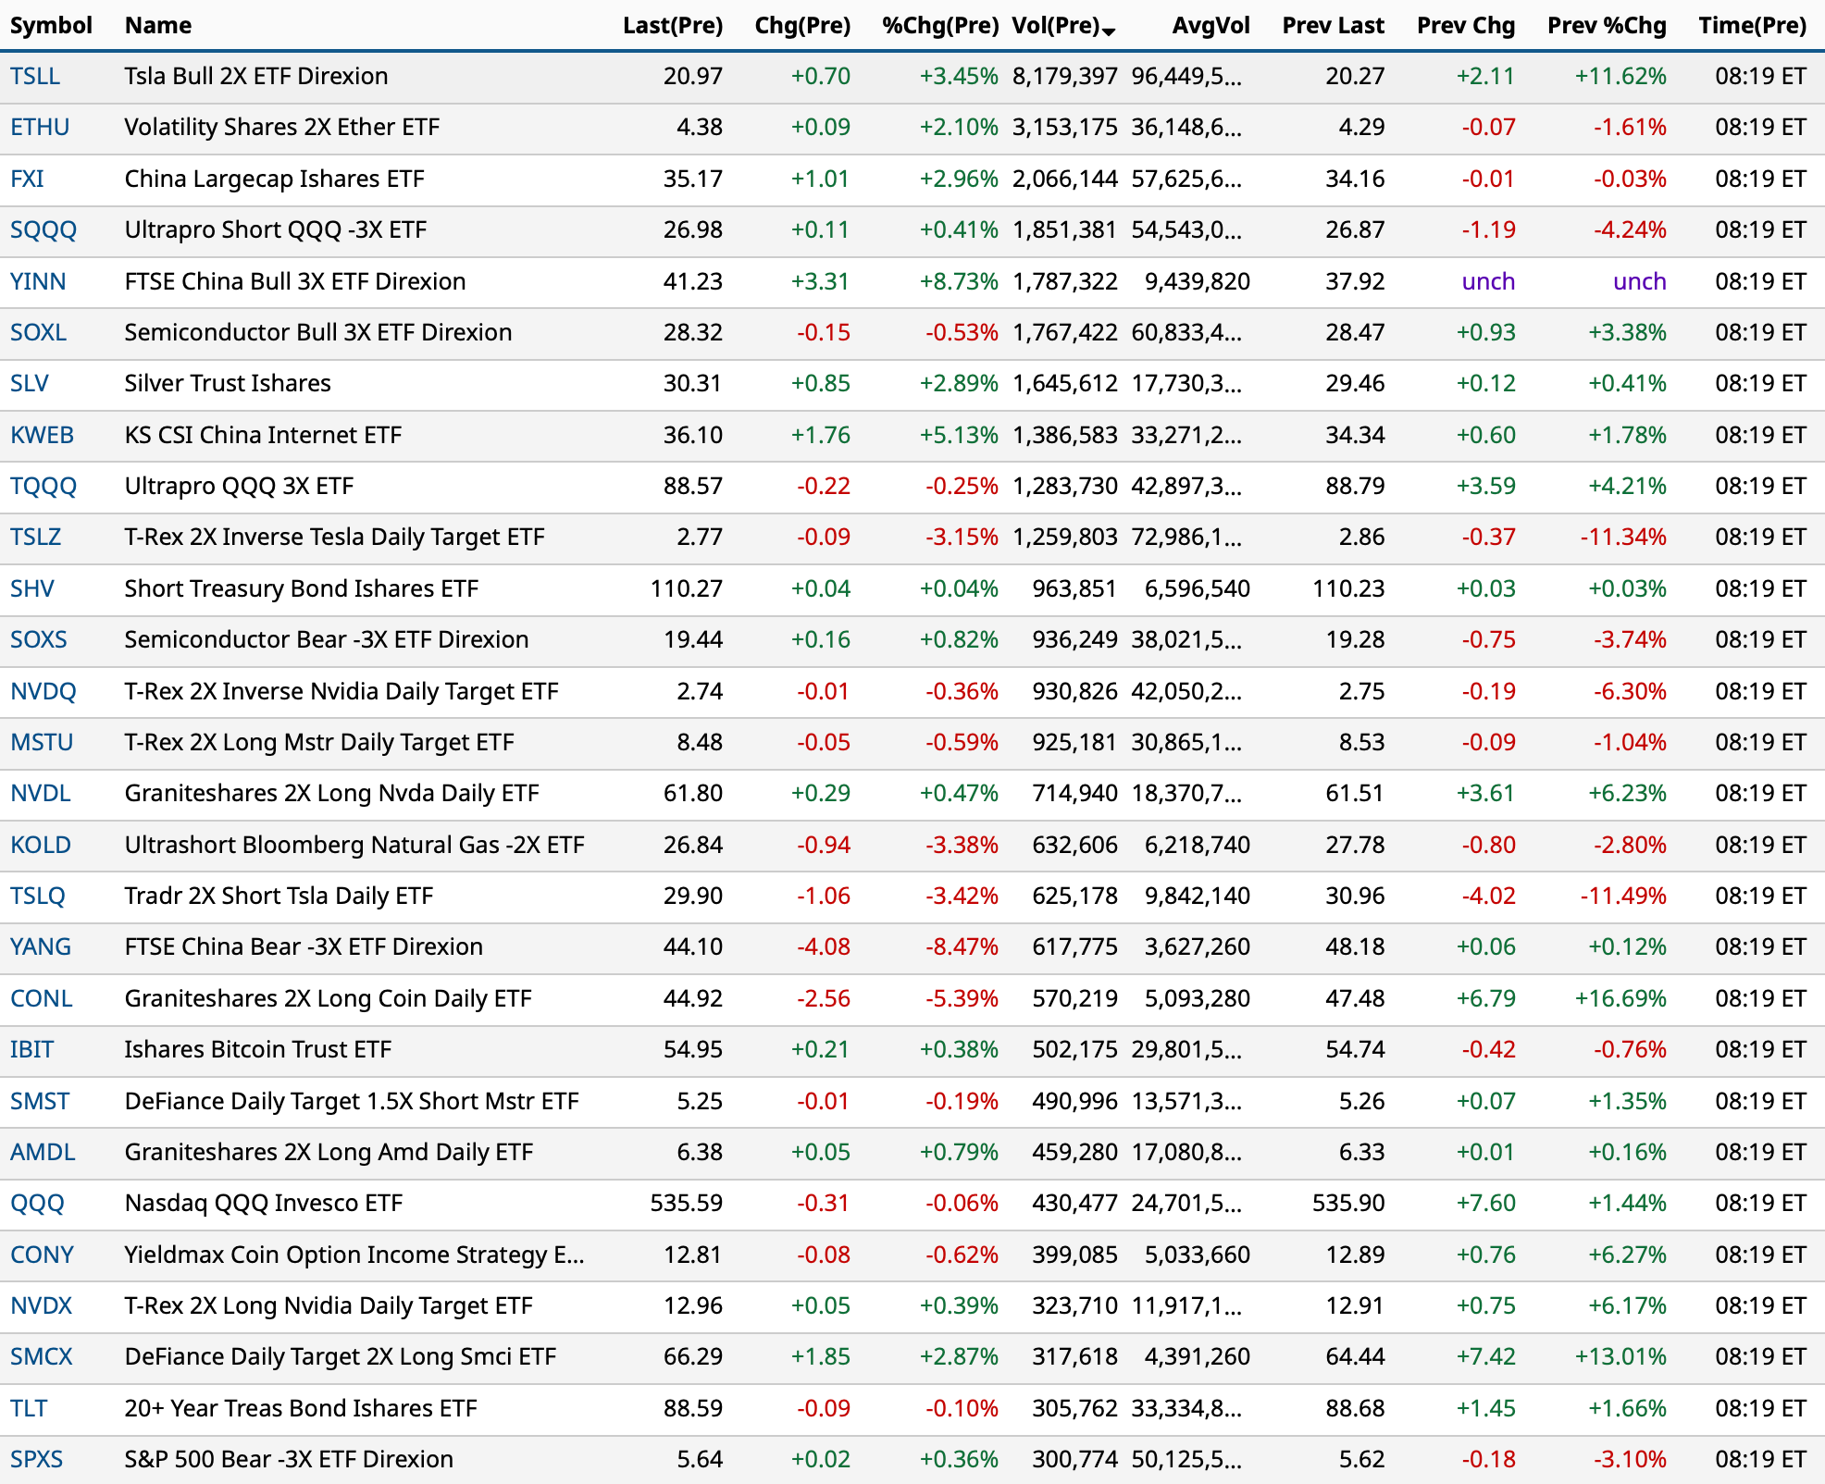Click the Prev %Chg column header

(1606, 26)
